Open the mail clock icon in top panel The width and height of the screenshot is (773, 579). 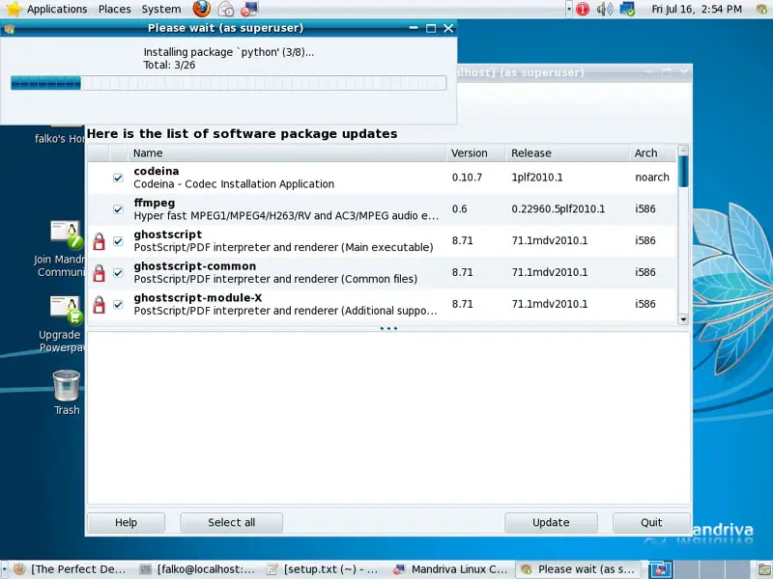pyautogui.click(x=226, y=9)
